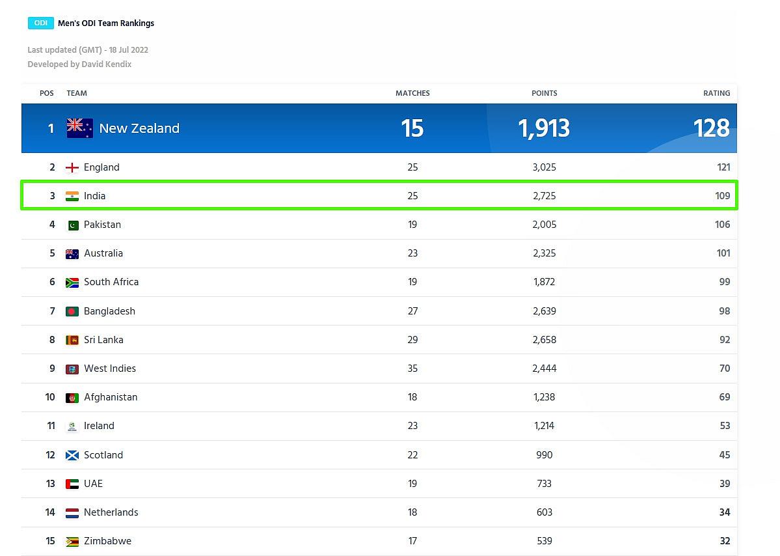Select the Pakistan team name

(x=103, y=225)
